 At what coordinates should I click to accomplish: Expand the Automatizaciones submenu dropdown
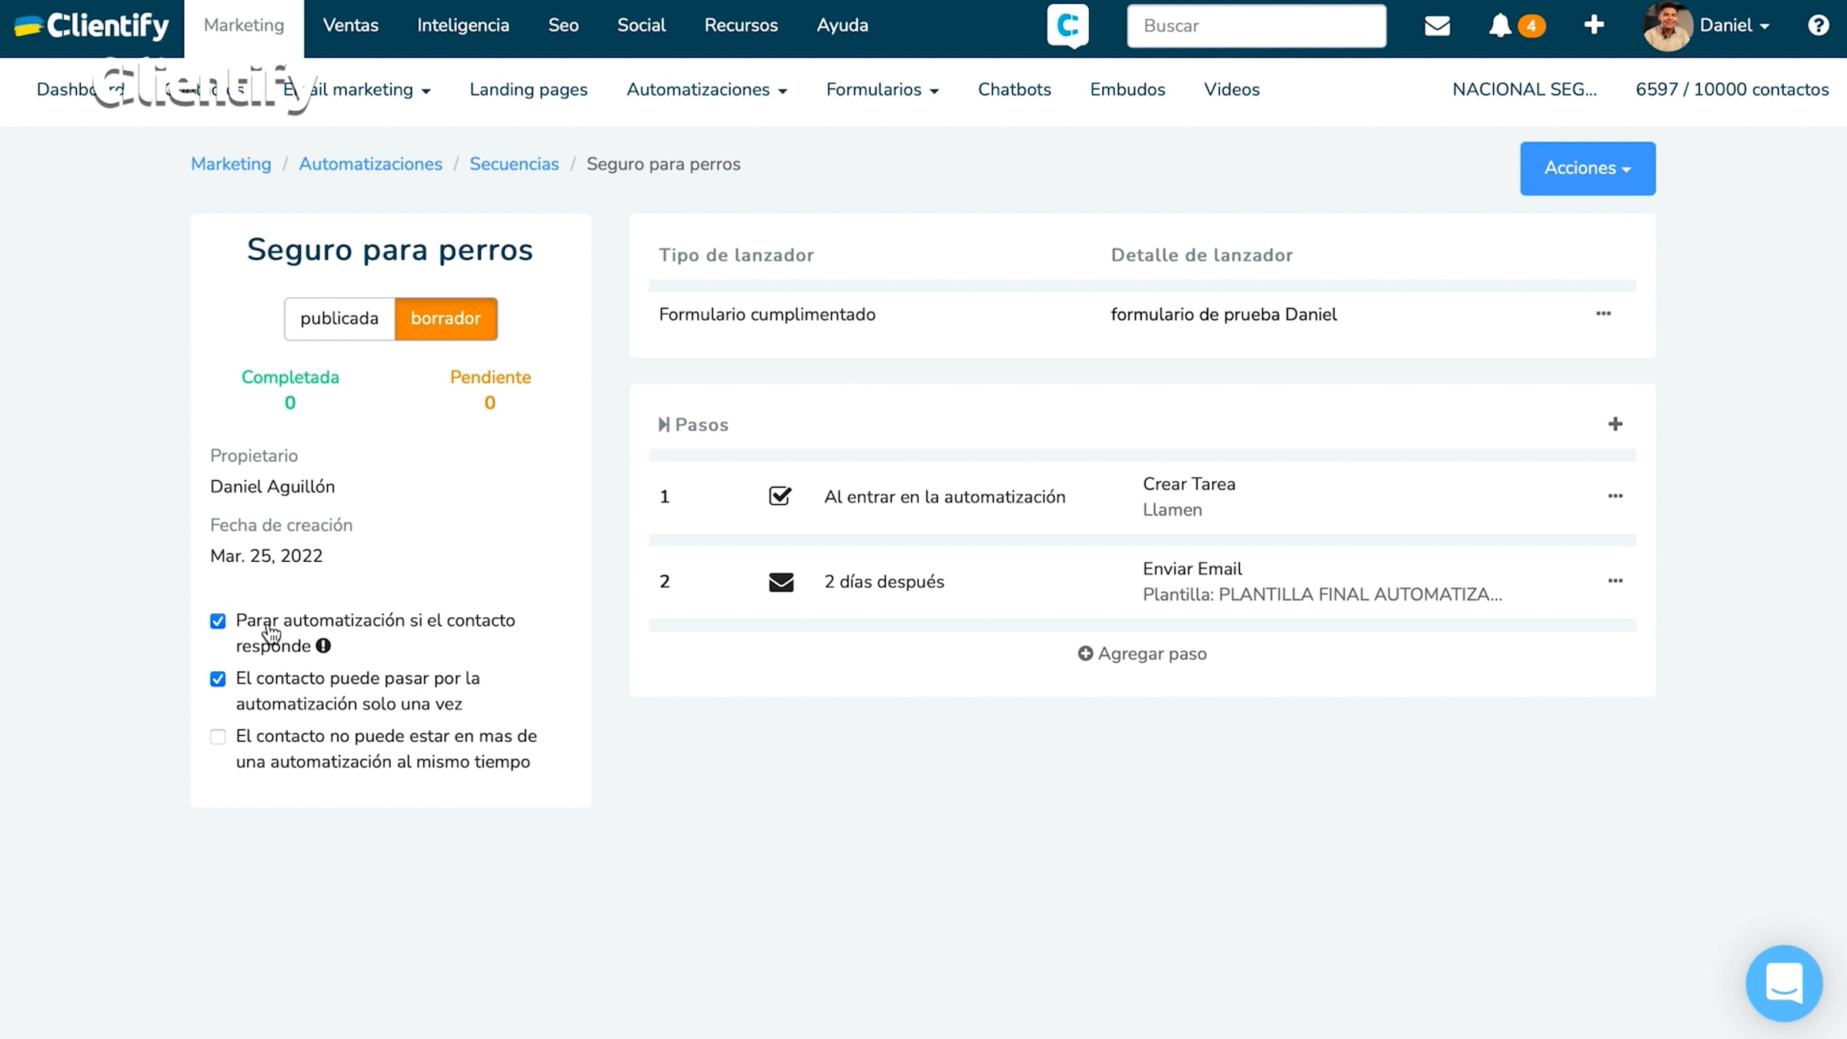706,90
